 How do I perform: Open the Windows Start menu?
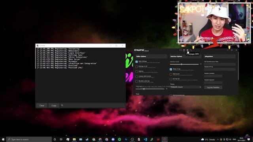pos(3,139)
